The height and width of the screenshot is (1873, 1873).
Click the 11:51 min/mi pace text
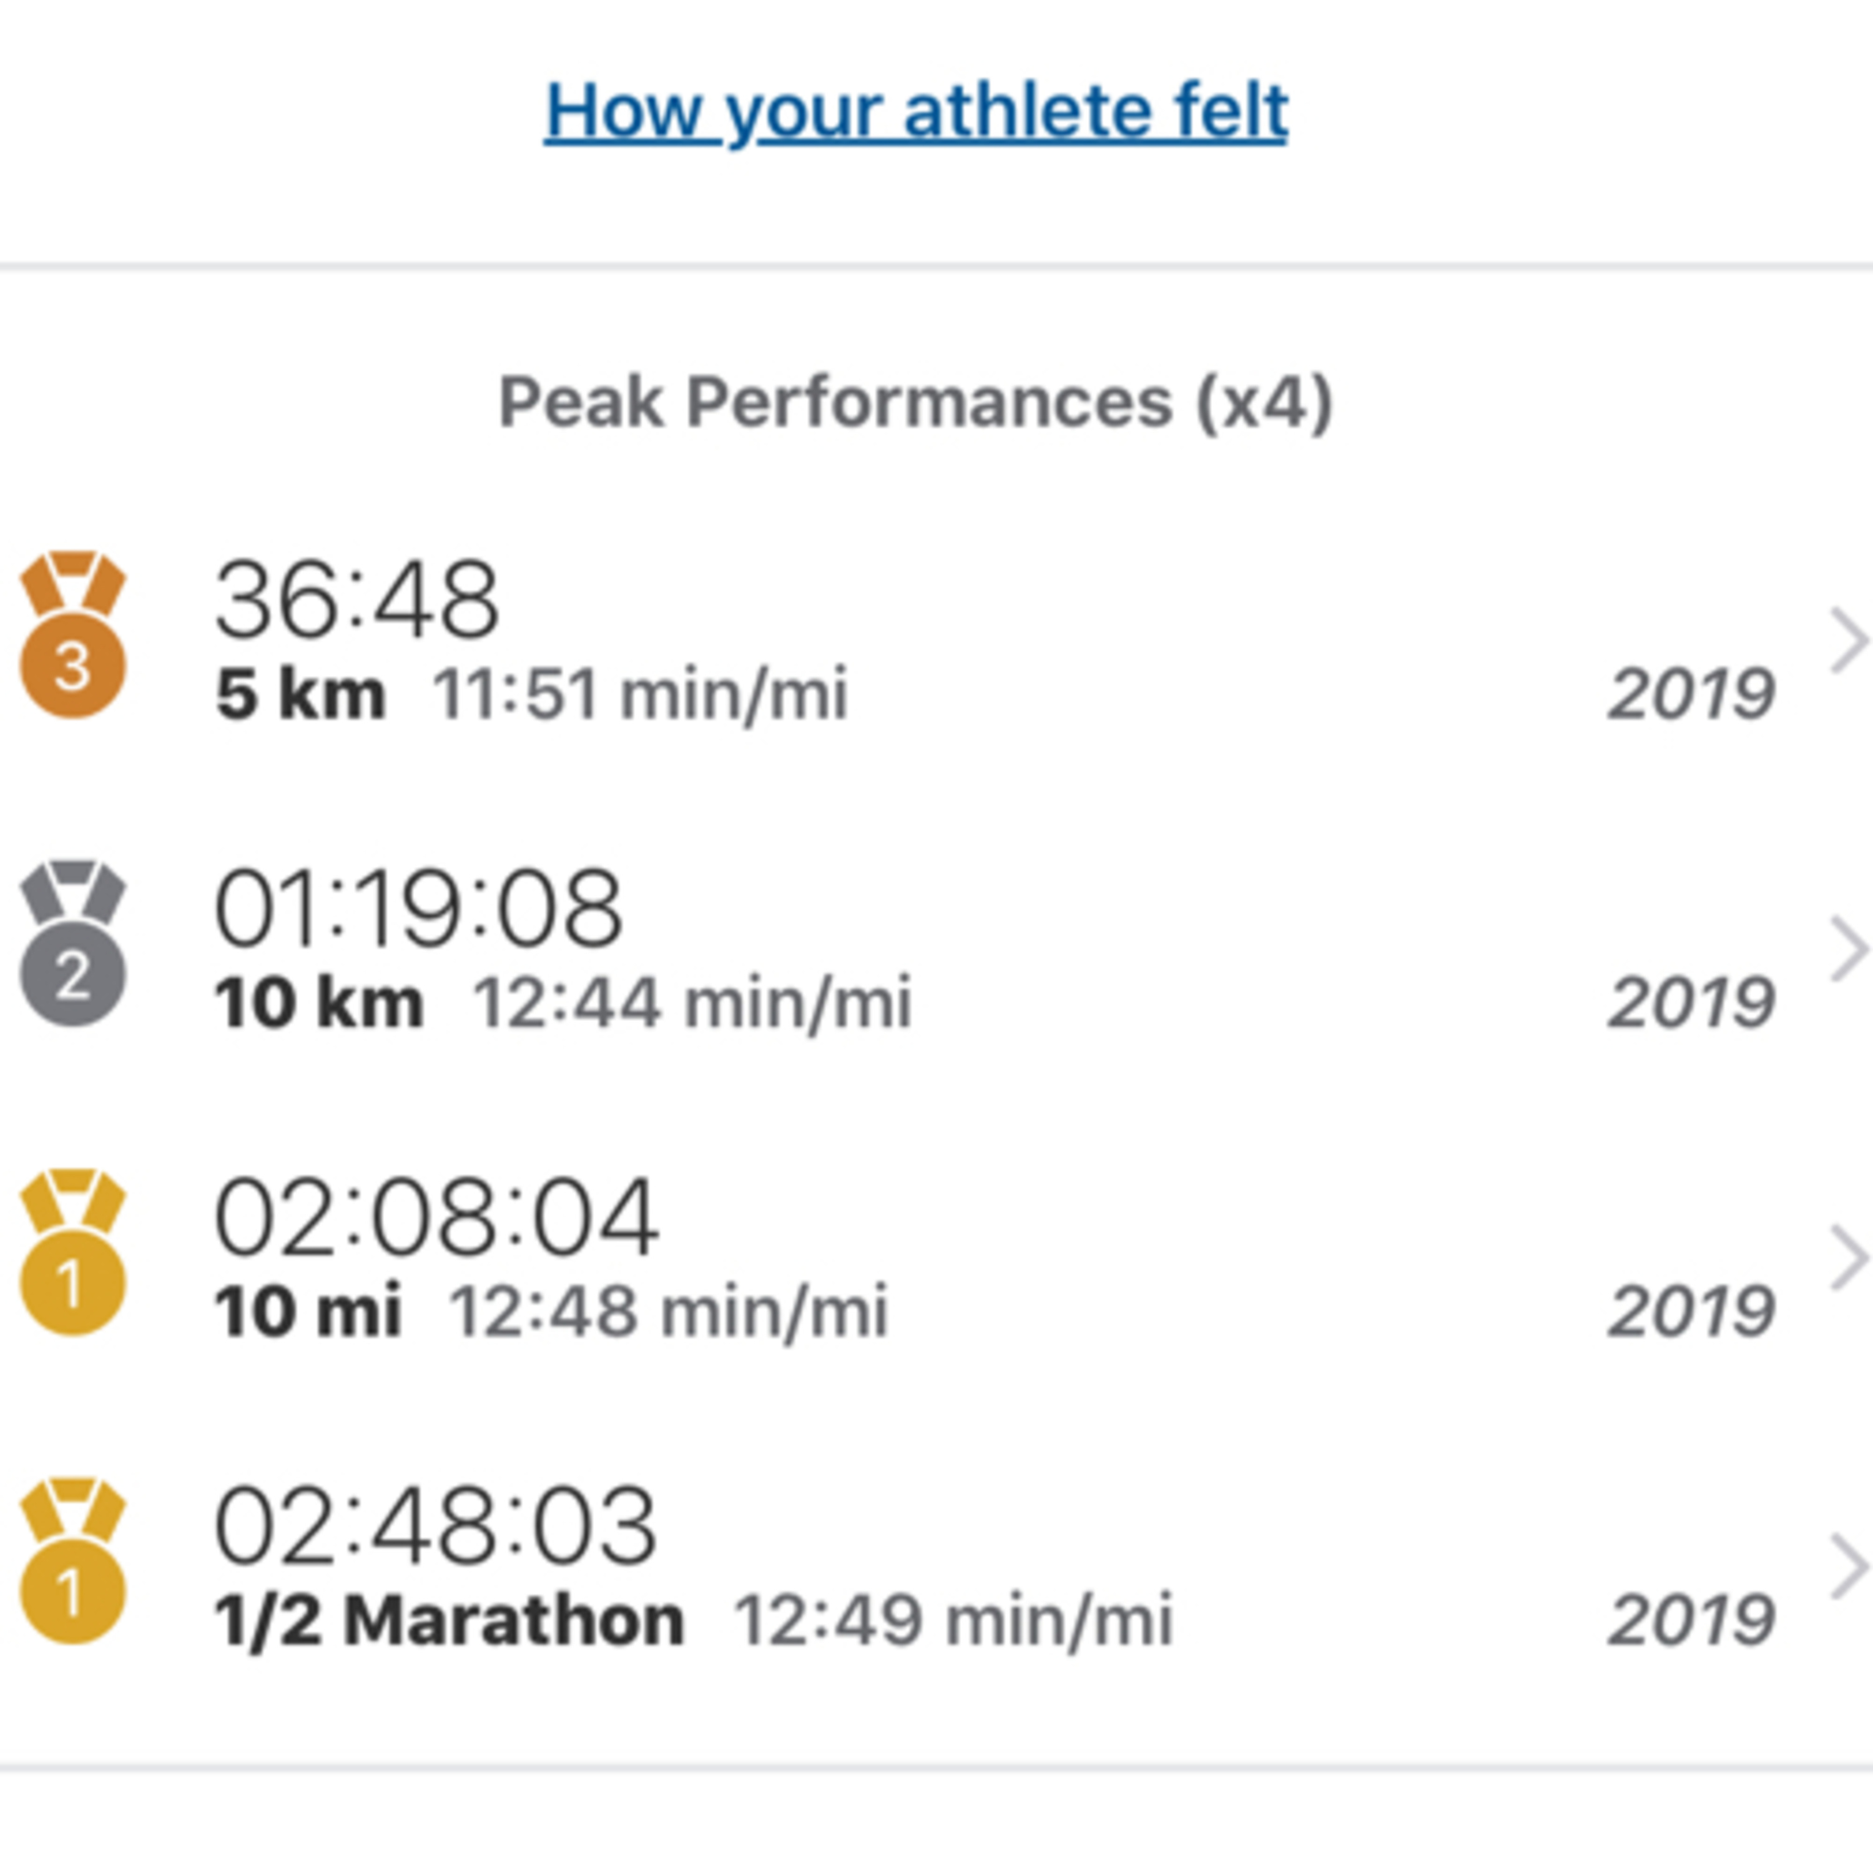coord(640,694)
